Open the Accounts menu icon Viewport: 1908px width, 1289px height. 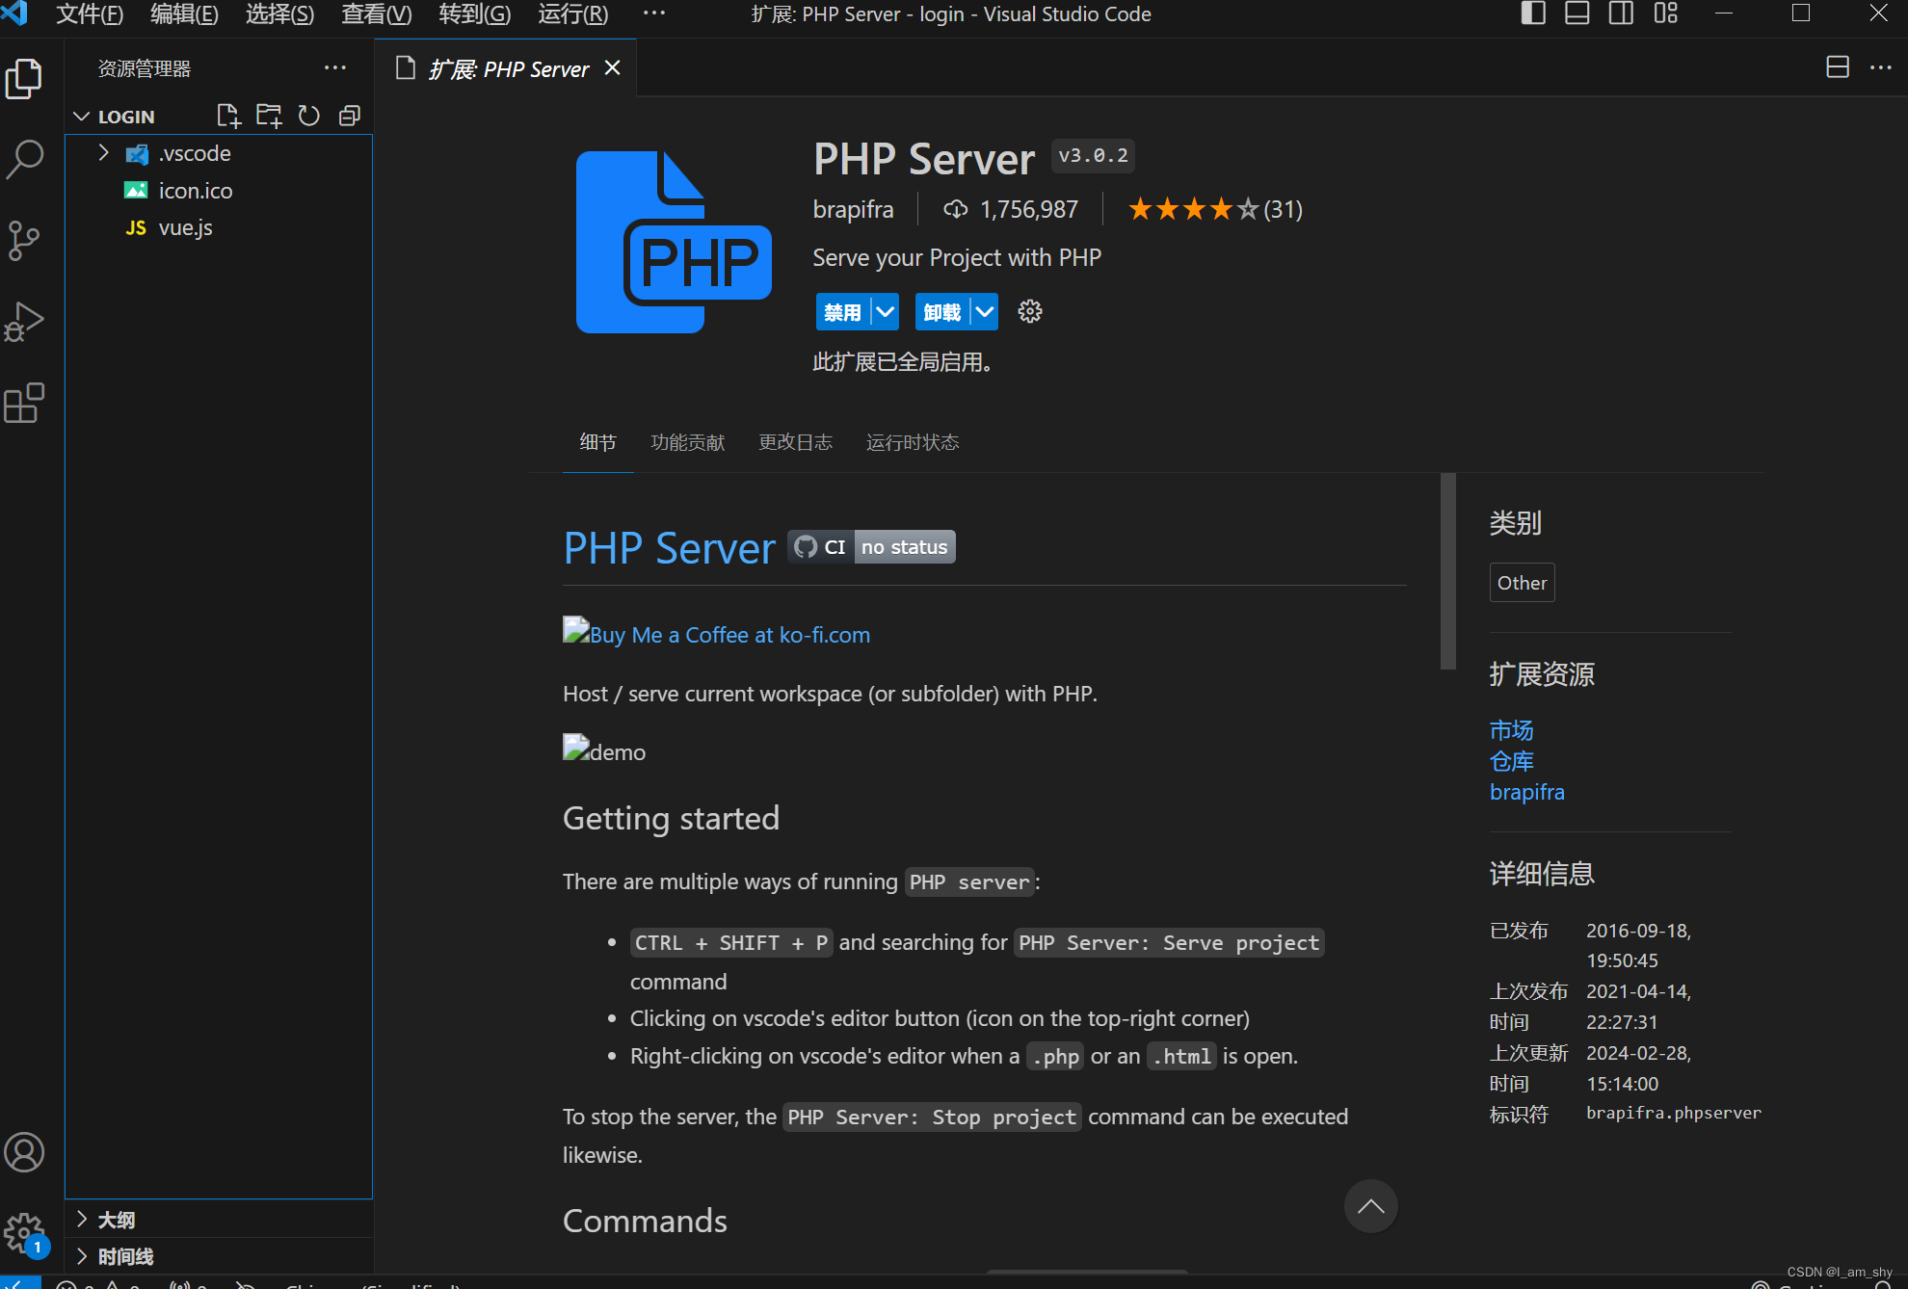click(x=24, y=1152)
